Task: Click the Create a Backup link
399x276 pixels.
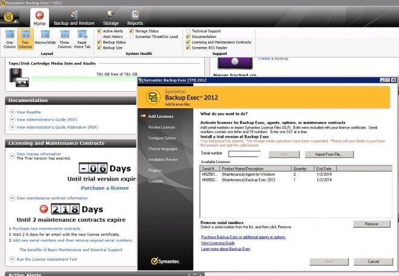Action: 273,59
